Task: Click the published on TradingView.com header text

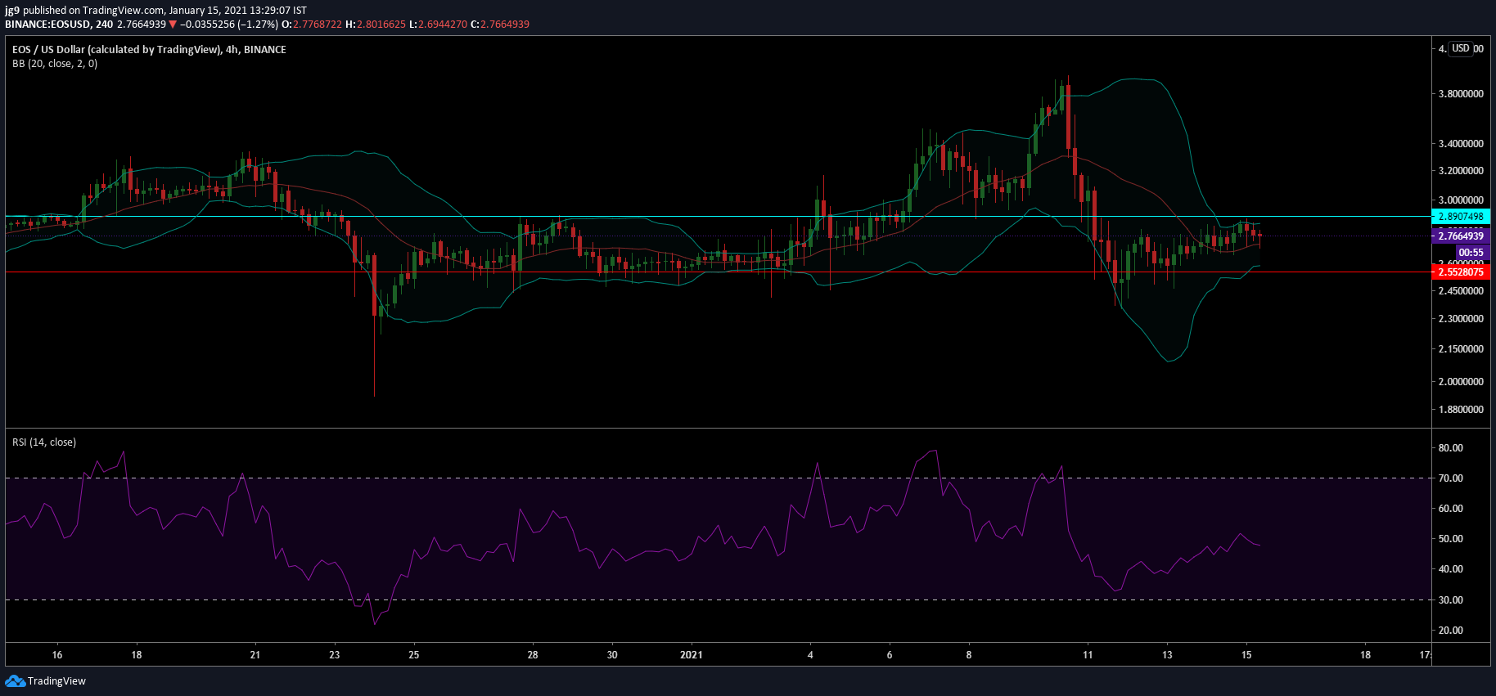Action: [94, 11]
